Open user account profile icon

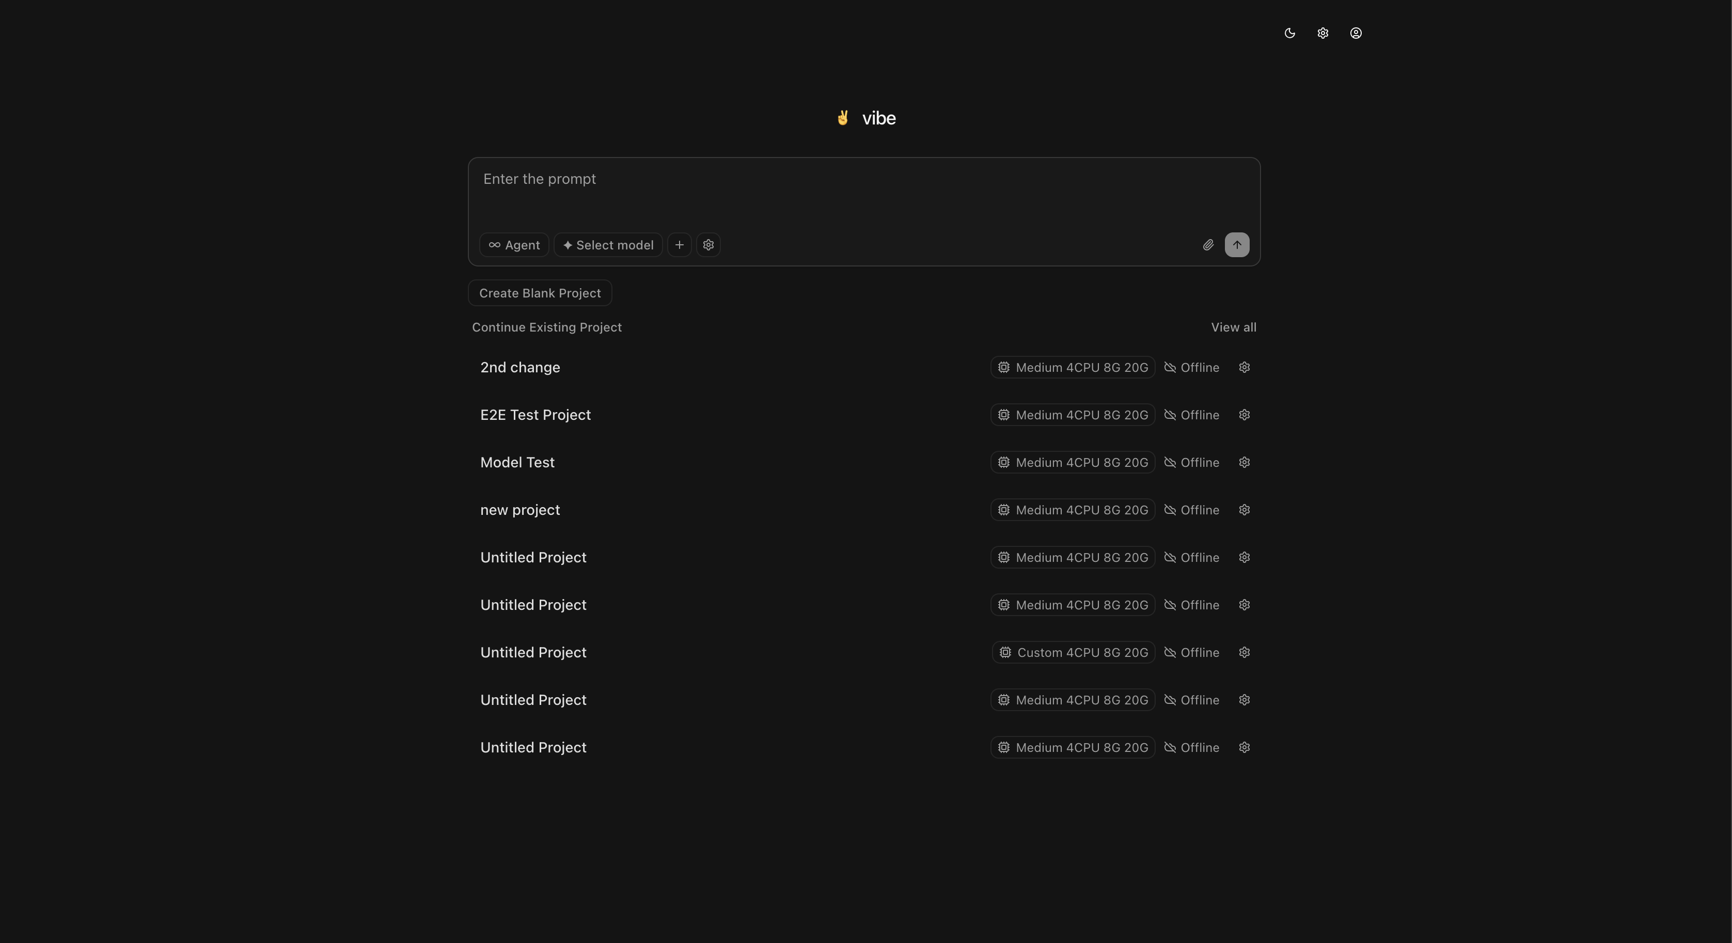[x=1356, y=33]
